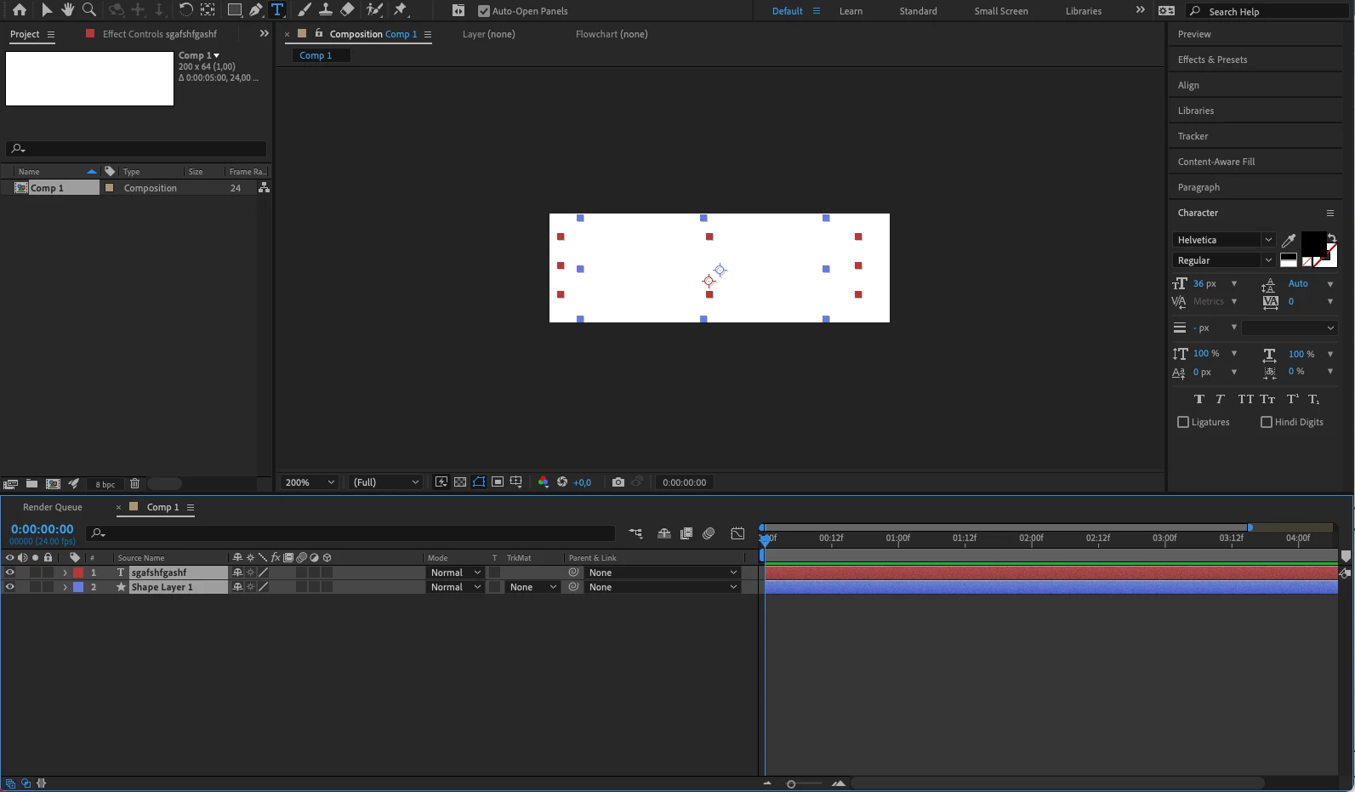
Task: Select the Selection arrow tool
Action: point(47,10)
